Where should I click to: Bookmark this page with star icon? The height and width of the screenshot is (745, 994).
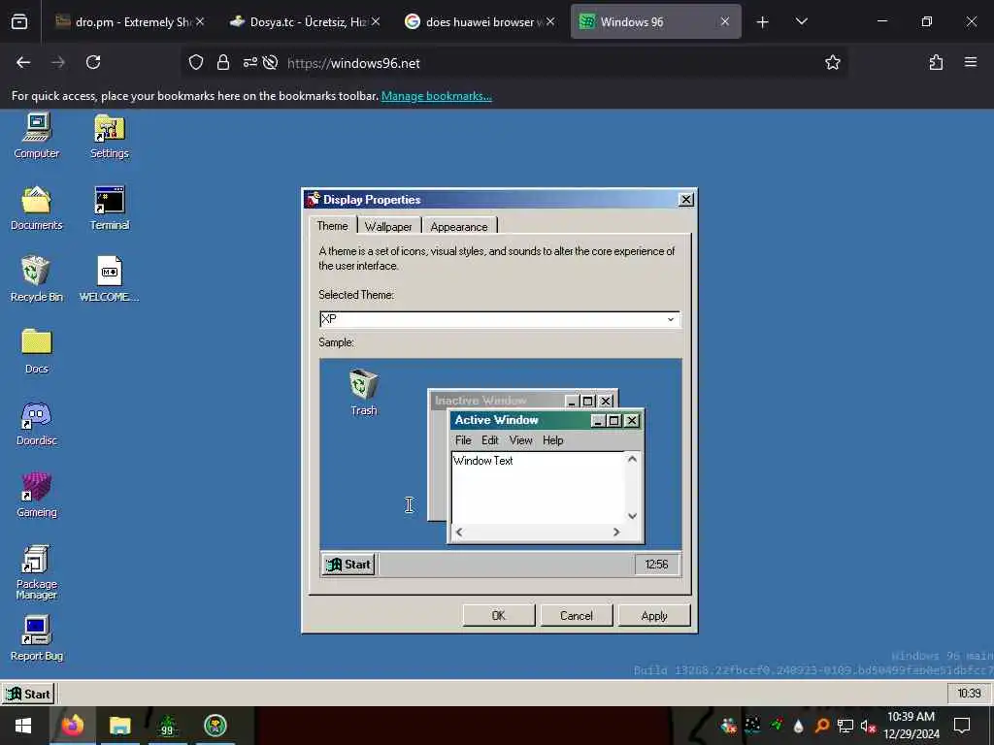(832, 62)
